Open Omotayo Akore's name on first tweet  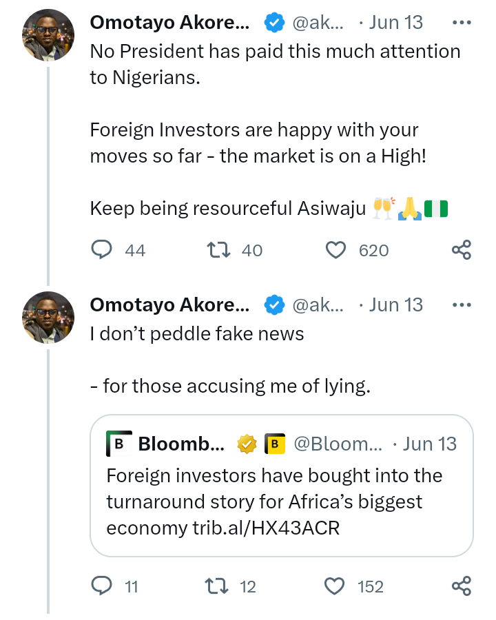click(169, 23)
